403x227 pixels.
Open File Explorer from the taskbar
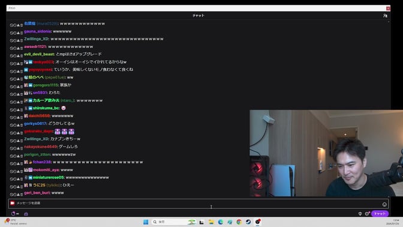coord(211,222)
